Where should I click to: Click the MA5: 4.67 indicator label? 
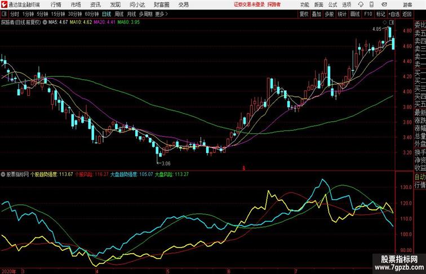58,23
